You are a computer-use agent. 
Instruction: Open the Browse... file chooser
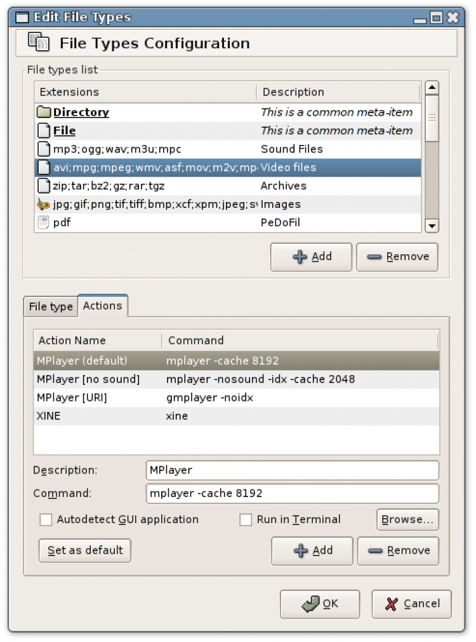407,519
